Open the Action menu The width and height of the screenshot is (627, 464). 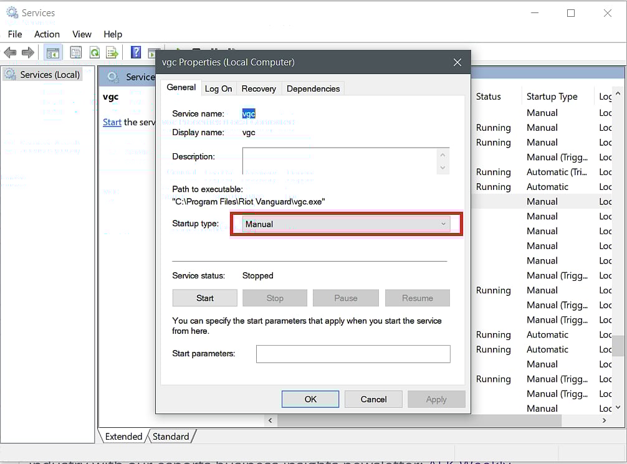pyautogui.click(x=47, y=34)
